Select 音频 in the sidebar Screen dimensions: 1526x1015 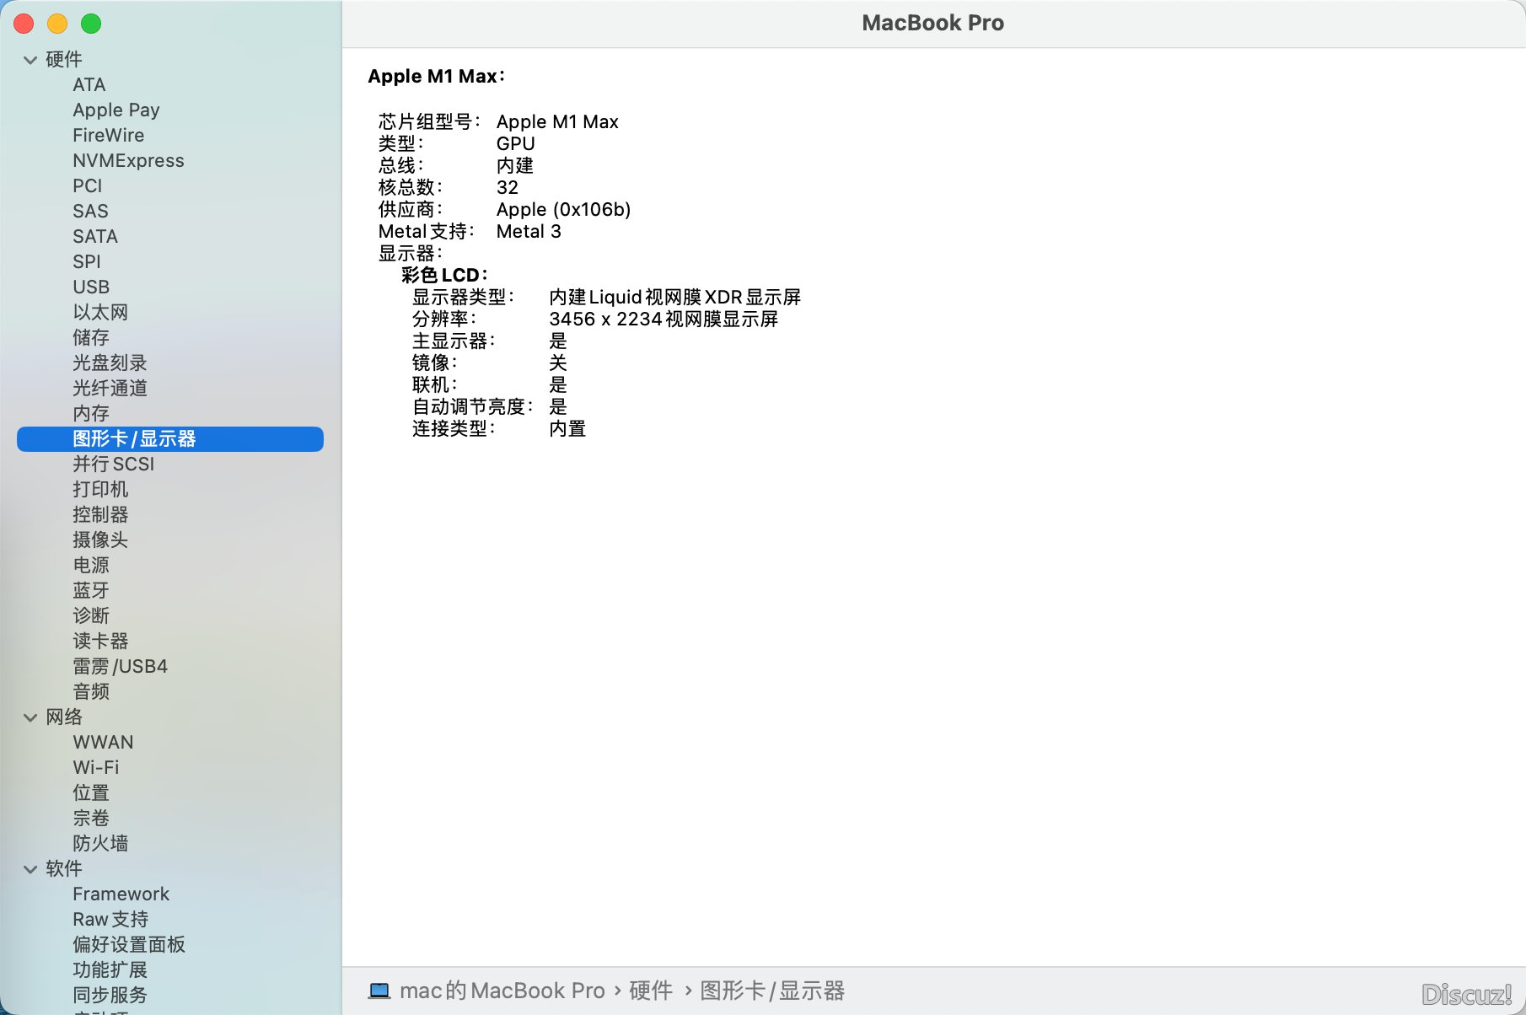91,692
